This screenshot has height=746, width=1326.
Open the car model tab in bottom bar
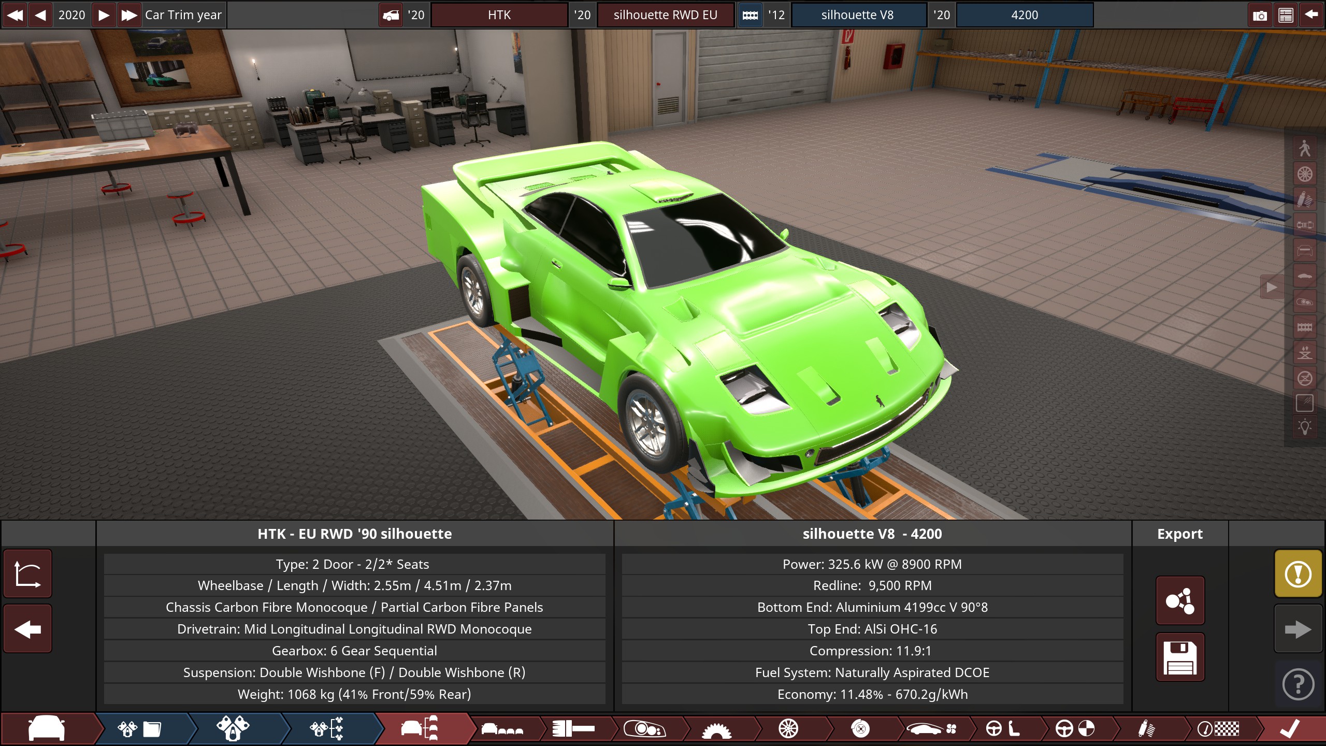47,729
